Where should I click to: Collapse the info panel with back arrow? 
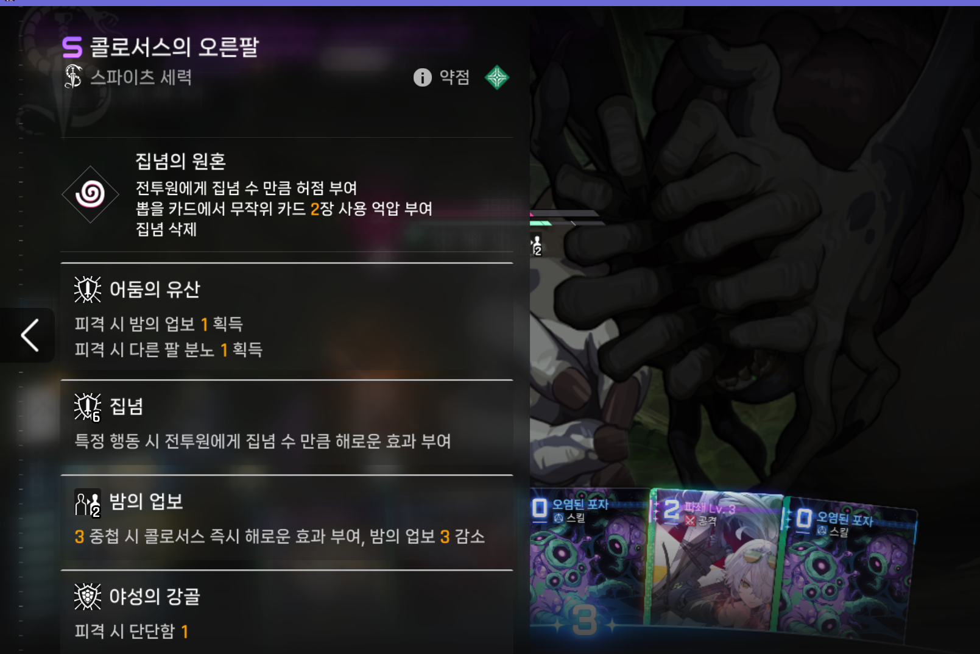[29, 335]
